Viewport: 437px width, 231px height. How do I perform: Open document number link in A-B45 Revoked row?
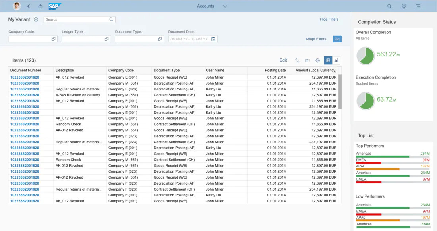(25, 95)
